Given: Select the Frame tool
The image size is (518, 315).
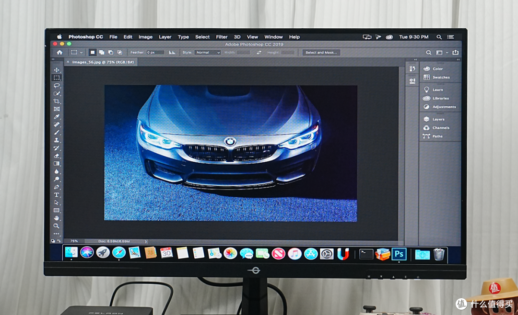Looking at the screenshot, I should tap(57, 109).
